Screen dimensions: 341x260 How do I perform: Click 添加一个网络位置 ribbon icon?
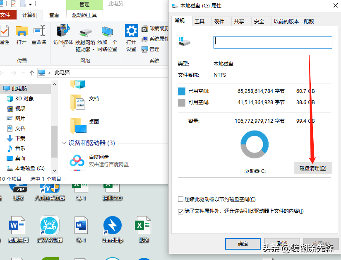(107, 32)
